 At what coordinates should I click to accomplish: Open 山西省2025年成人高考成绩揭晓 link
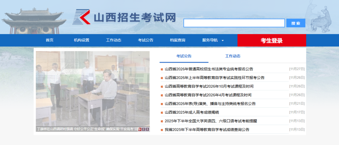[x=192, y=112]
